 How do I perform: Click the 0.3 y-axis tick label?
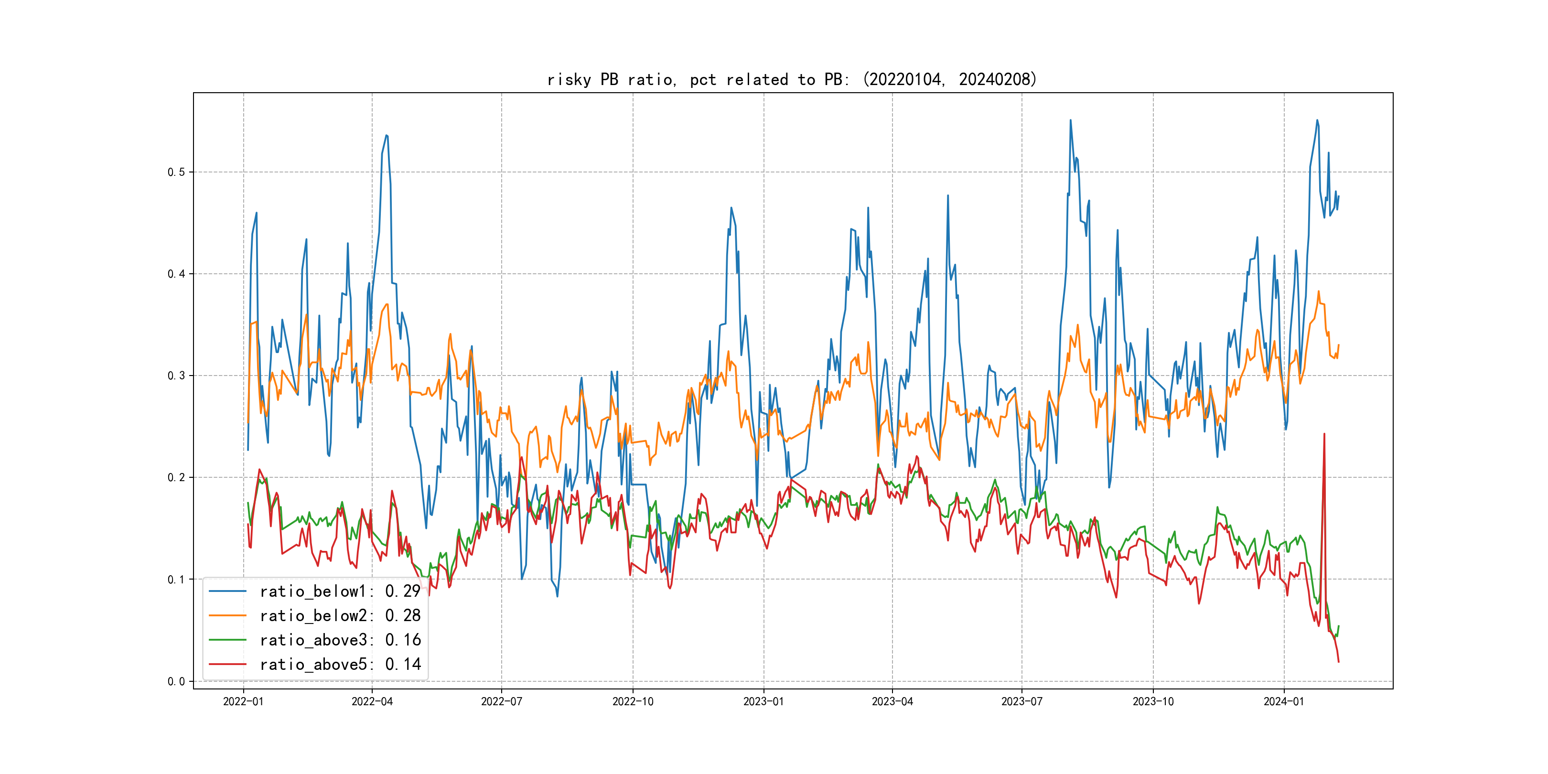pyautogui.click(x=176, y=376)
